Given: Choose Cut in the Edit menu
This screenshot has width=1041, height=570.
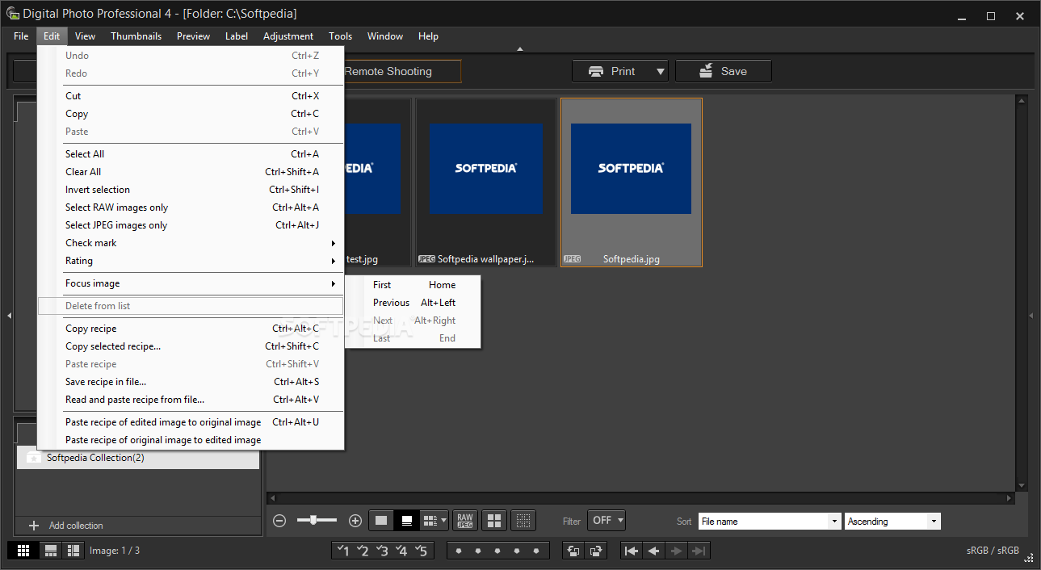Looking at the screenshot, I should [x=191, y=96].
